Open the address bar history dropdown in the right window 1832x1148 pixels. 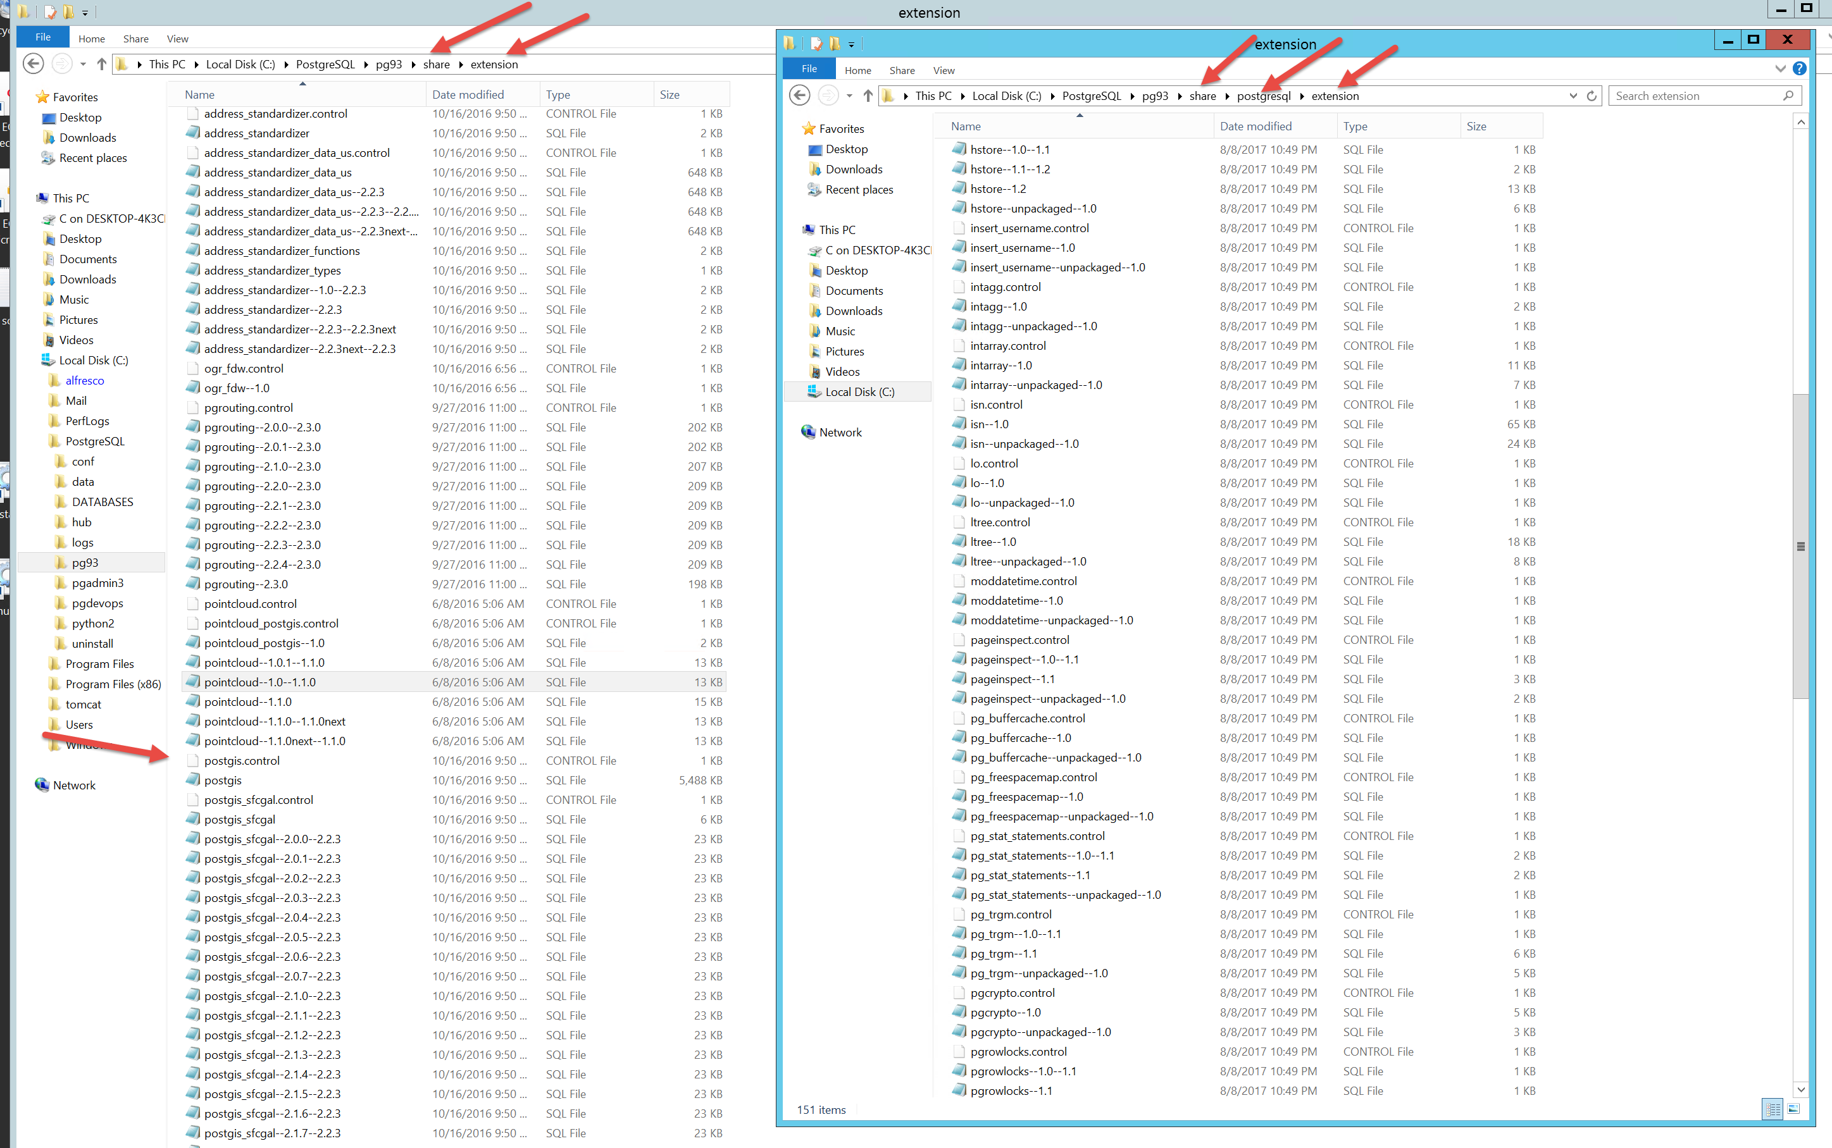coord(1573,96)
